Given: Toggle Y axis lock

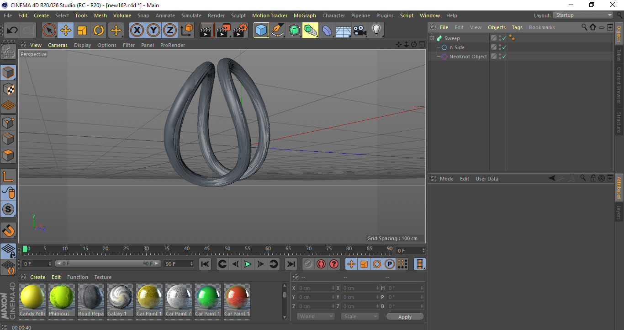Looking at the screenshot, I should click(x=153, y=31).
